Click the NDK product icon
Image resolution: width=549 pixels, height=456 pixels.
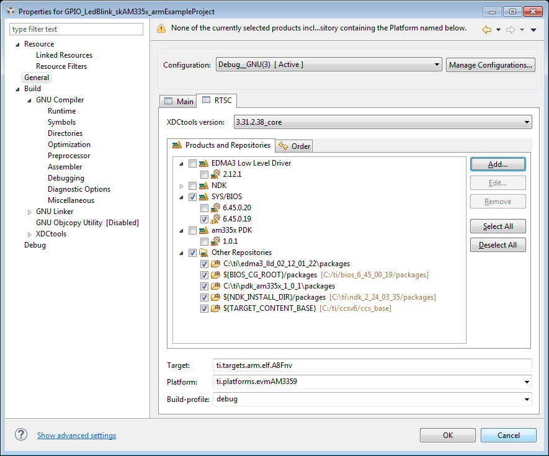pos(203,186)
